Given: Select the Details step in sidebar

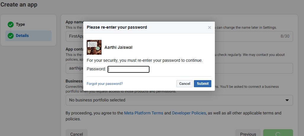Looking at the screenshot, I should point(22,36).
